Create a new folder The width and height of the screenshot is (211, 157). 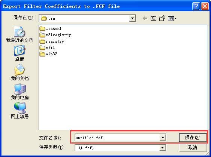(162, 18)
